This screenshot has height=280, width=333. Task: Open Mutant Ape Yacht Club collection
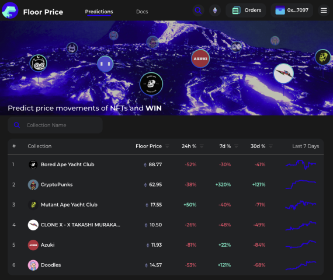pyautogui.click(x=166, y=205)
